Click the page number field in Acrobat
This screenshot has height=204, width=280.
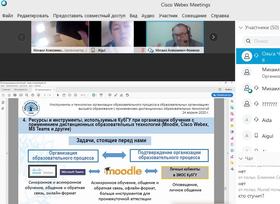(45, 95)
